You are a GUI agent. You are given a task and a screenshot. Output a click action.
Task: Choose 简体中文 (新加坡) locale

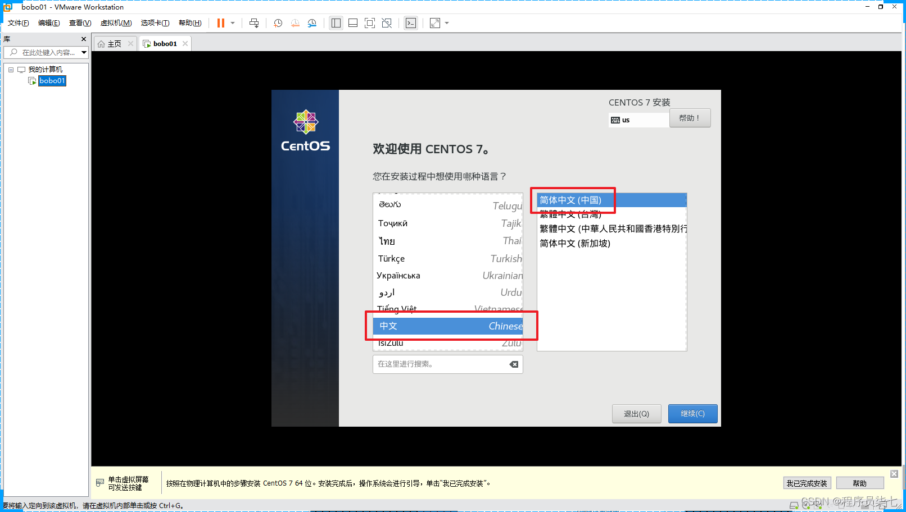(x=612, y=243)
